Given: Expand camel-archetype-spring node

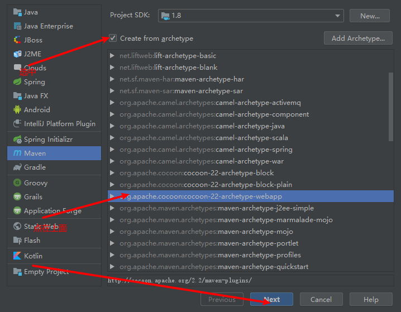Looking at the screenshot, I should (x=112, y=149).
